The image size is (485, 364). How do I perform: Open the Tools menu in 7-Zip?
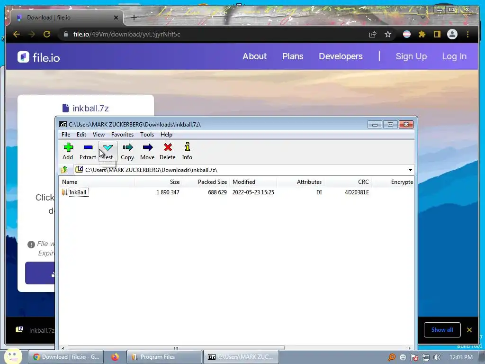pyautogui.click(x=147, y=134)
